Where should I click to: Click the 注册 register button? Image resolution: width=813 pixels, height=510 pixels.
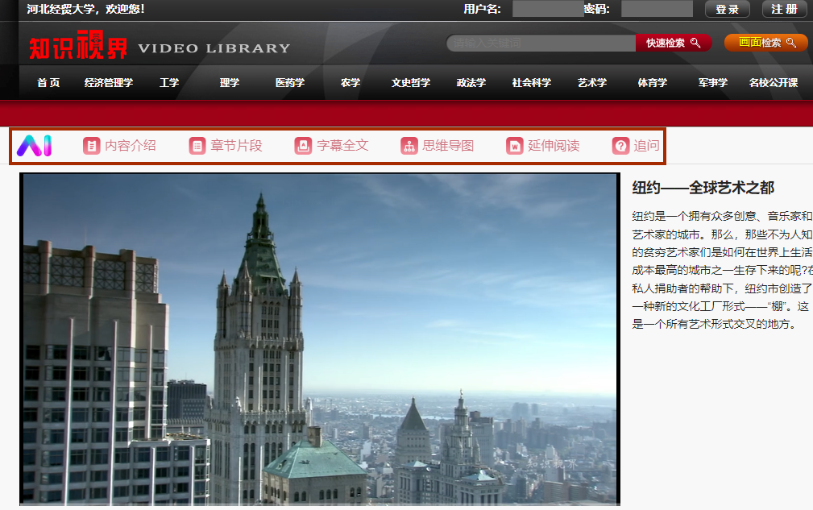tap(784, 9)
